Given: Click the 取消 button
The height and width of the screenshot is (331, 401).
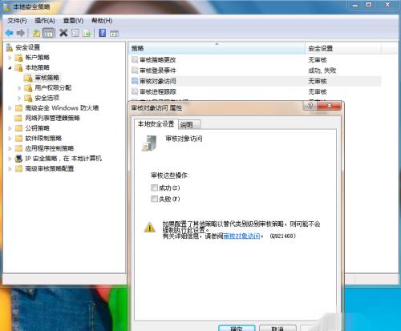Looking at the screenshot, I should pos(277,328).
